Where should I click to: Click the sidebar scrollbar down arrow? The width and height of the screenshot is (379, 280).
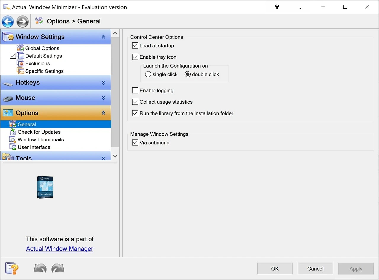pos(115,156)
